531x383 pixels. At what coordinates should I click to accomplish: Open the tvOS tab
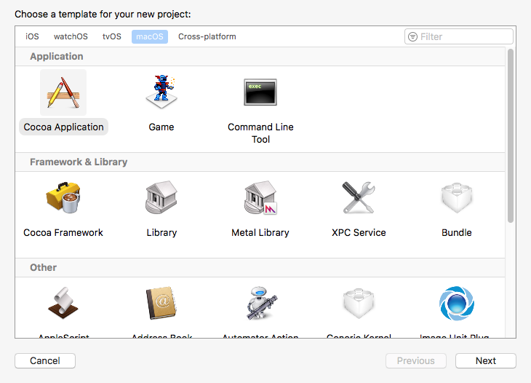(112, 36)
